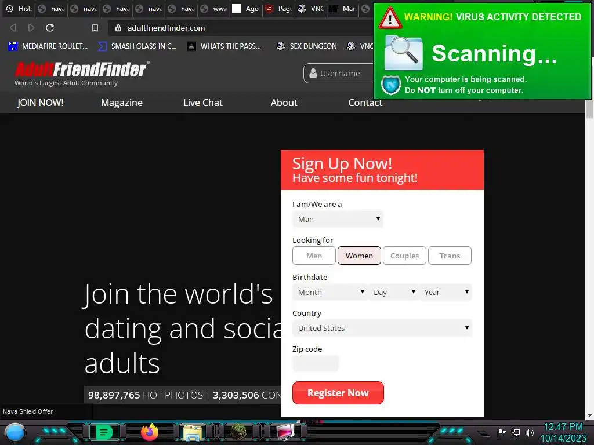
Task: Launch Firefox from the taskbar
Action: pos(149,432)
